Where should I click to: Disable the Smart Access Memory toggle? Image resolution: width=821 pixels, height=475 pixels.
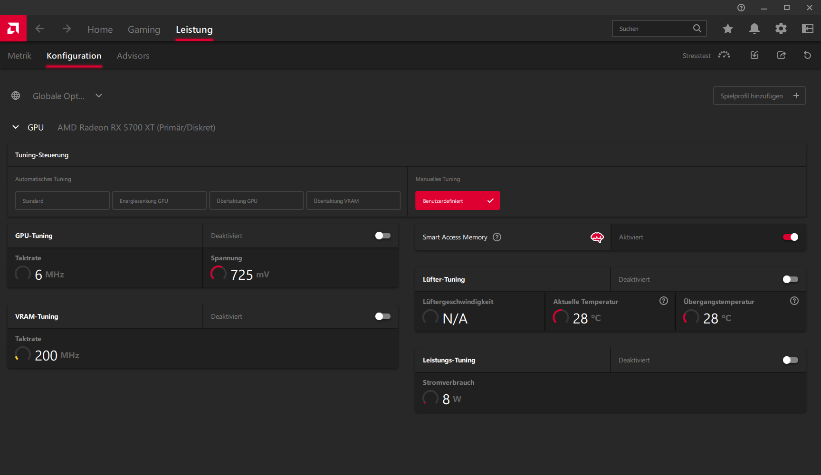pos(791,237)
